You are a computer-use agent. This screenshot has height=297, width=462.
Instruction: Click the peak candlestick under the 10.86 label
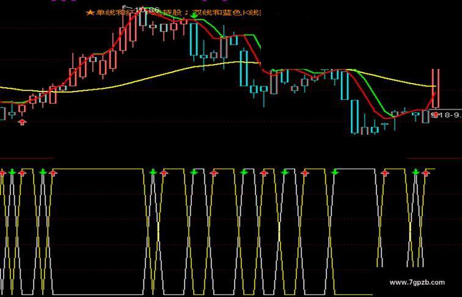[143, 19]
